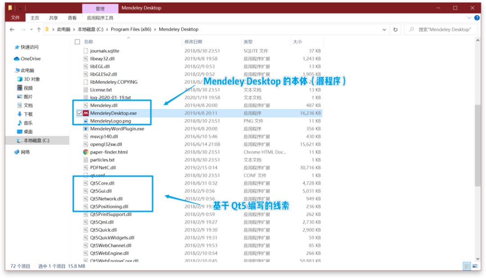Open Desktop folder in sidebar
The width and height of the screenshot is (486, 278).
pyautogui.click(x=25, y=131)
